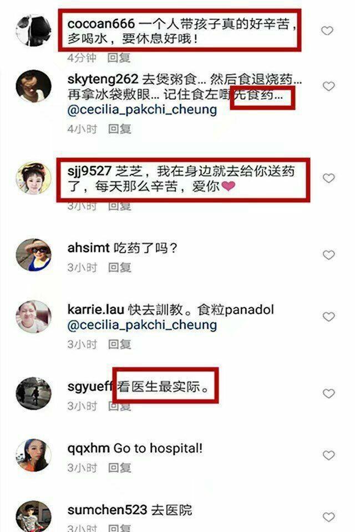
Task: Open @cecilia_pakchi_cheung mention in skyteng262's comment
Action: pos(142,110)
